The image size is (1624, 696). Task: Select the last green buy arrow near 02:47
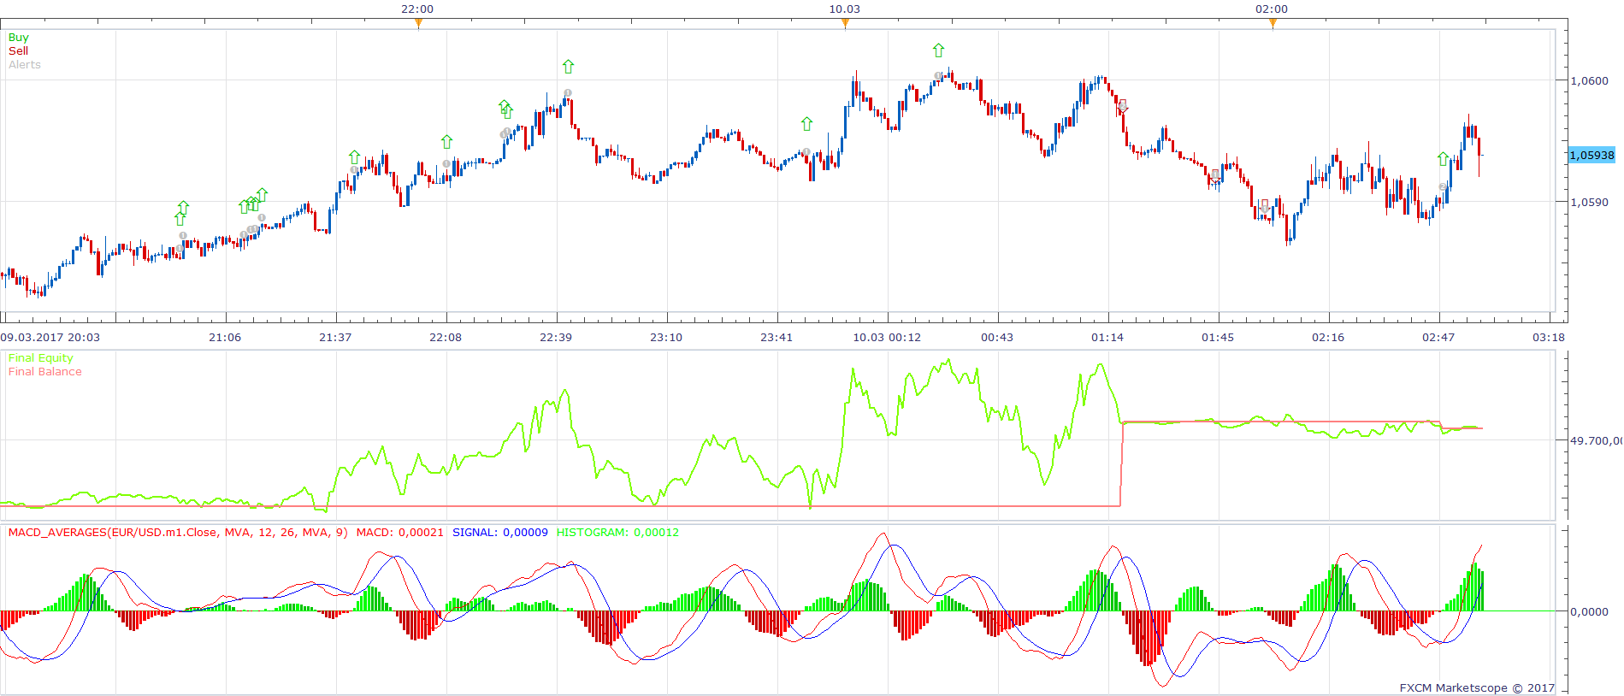[x=1443, y=158]
